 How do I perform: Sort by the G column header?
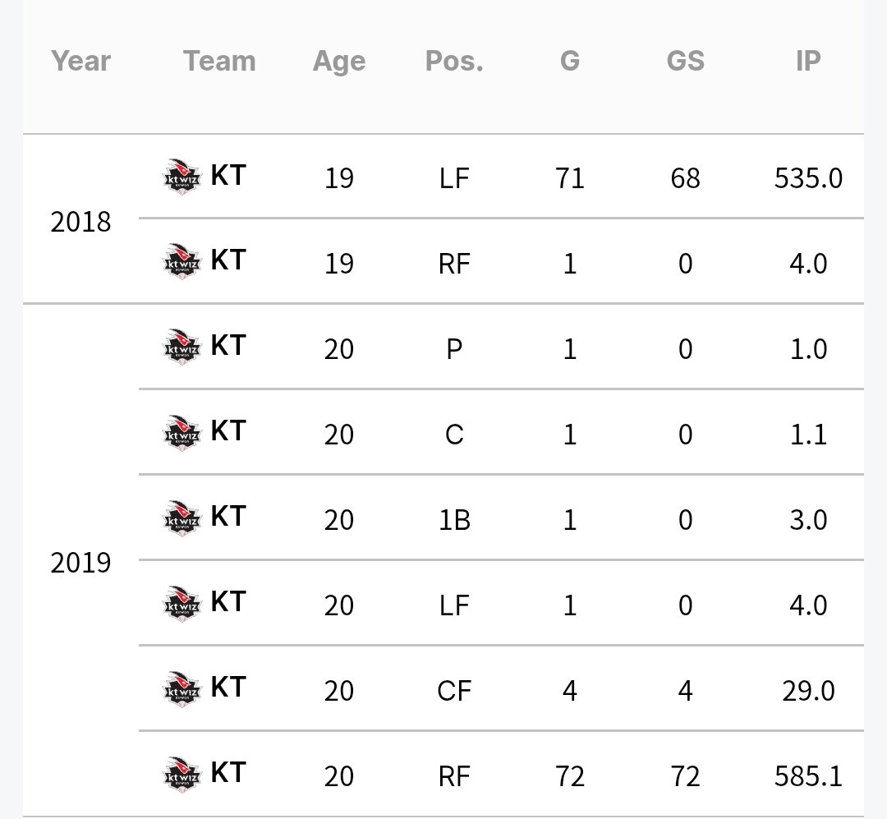coord(570,61)
